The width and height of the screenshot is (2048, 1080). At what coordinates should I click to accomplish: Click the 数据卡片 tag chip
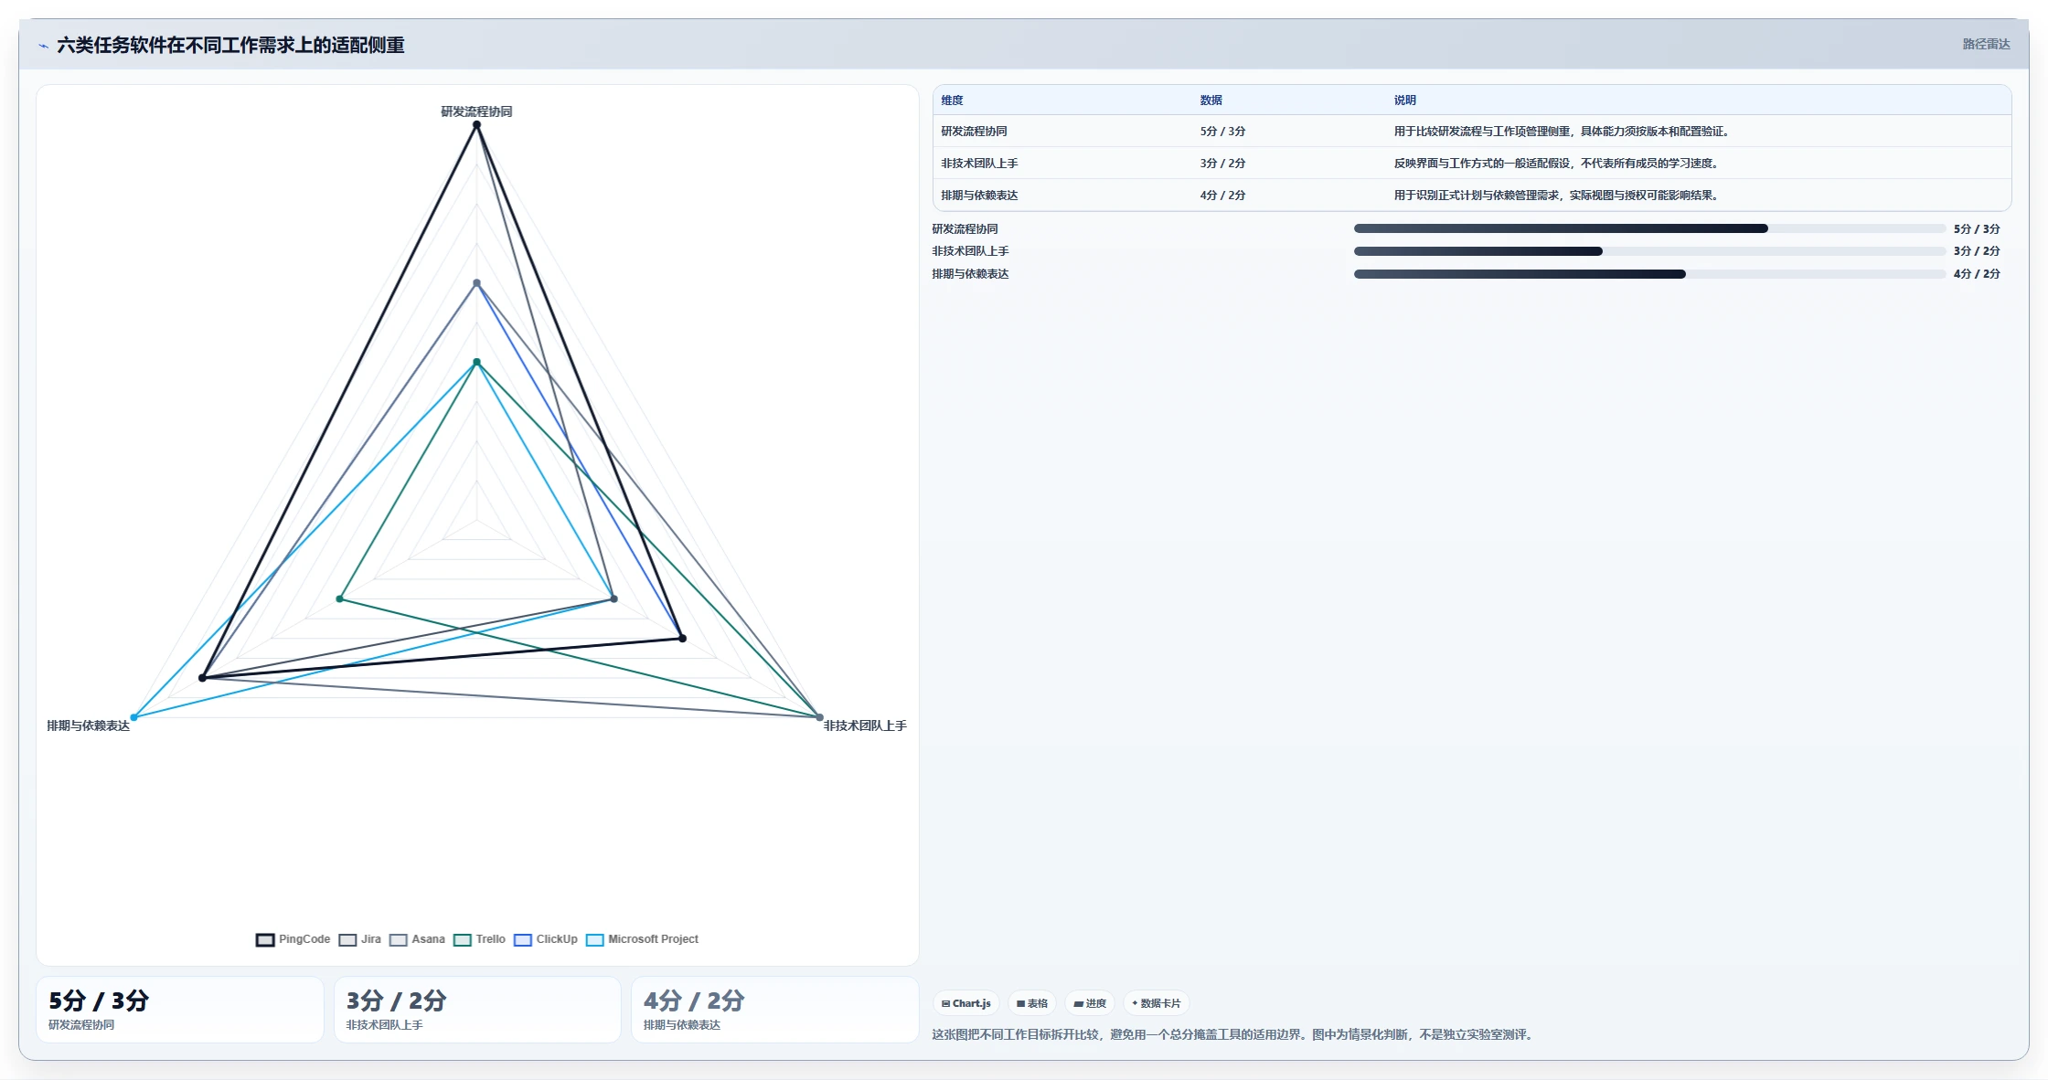1157,1003
